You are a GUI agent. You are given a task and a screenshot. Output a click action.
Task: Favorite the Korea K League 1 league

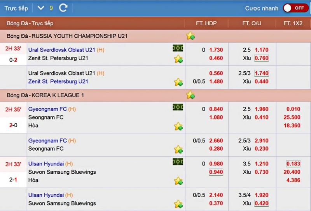[x=190, y=95]
